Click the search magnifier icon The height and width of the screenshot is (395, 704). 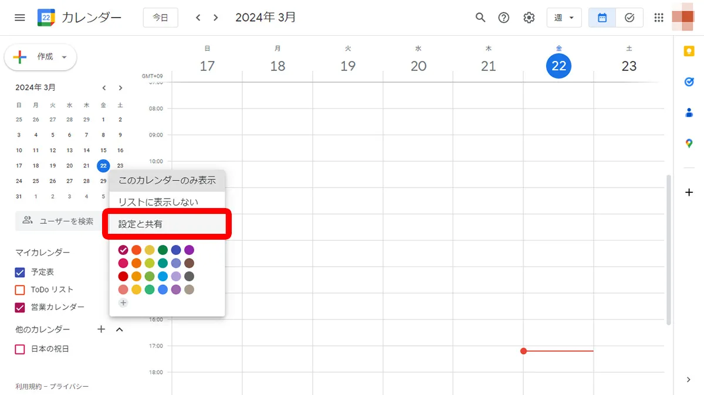pyautogui.click(x=480, y=18)
